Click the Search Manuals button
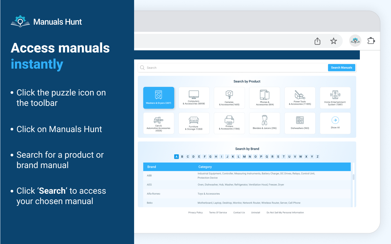 point(342,68)
